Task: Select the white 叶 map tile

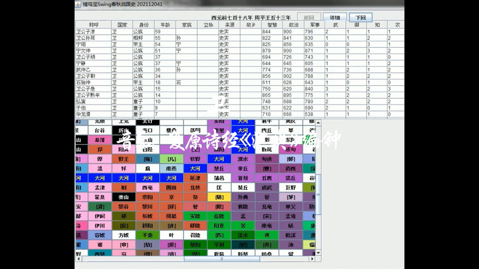Action: tap(171, 235)
